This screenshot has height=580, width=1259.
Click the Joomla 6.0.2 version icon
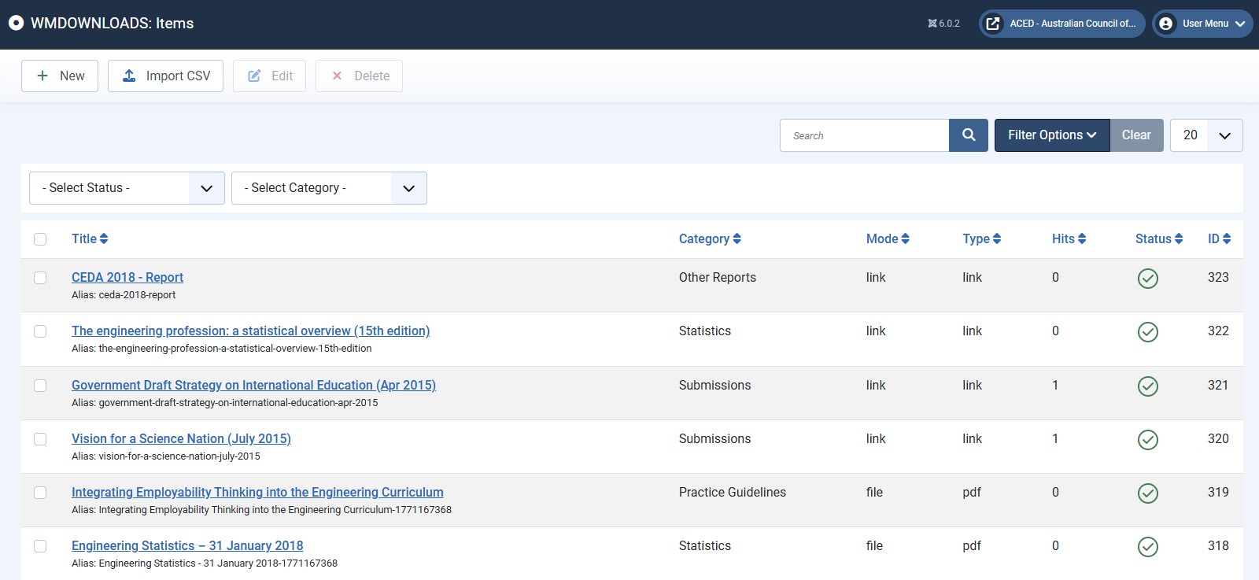click(x=932, y=24)
